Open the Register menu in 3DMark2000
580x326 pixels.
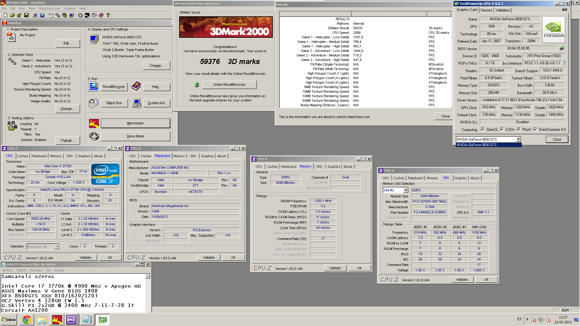(70, 8)
